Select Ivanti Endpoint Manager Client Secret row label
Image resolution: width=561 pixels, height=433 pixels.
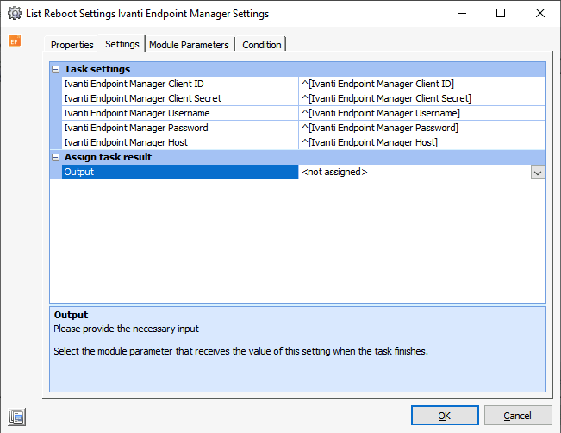[180, 98]
